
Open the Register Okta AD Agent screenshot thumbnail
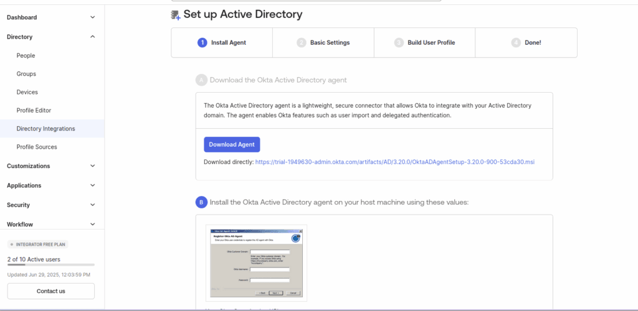click(x=256, y=263)
